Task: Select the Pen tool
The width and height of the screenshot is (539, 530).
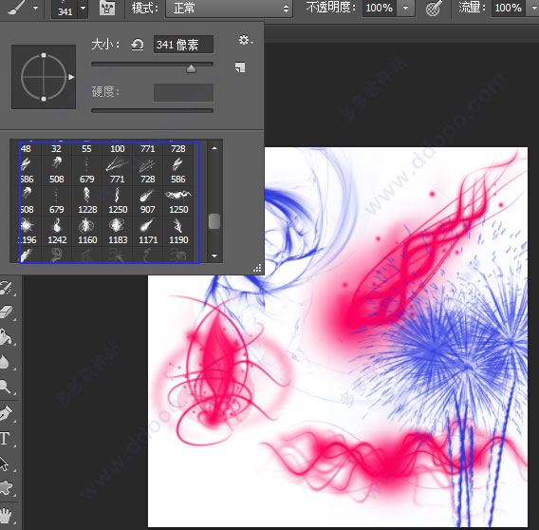Action: [x=7, y=412]
